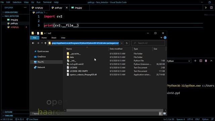Open recent locations dropdown arrow
Image resolution: width=215 pixels, height=121 pixels.
pos(42,43)
